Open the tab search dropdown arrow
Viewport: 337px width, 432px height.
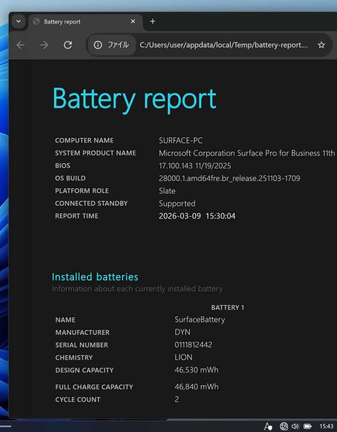[x=19, y=21]
